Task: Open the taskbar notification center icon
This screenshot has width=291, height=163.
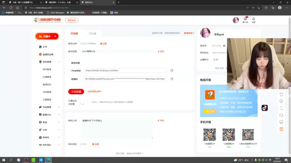Action: [x=286, y=160]
